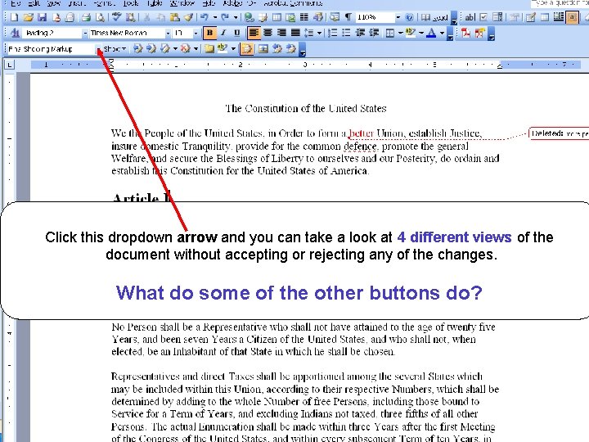589x442 pixels.
Task: Run the spelling and grammar check
Action: pyautogui.click(x=116, y=17)
